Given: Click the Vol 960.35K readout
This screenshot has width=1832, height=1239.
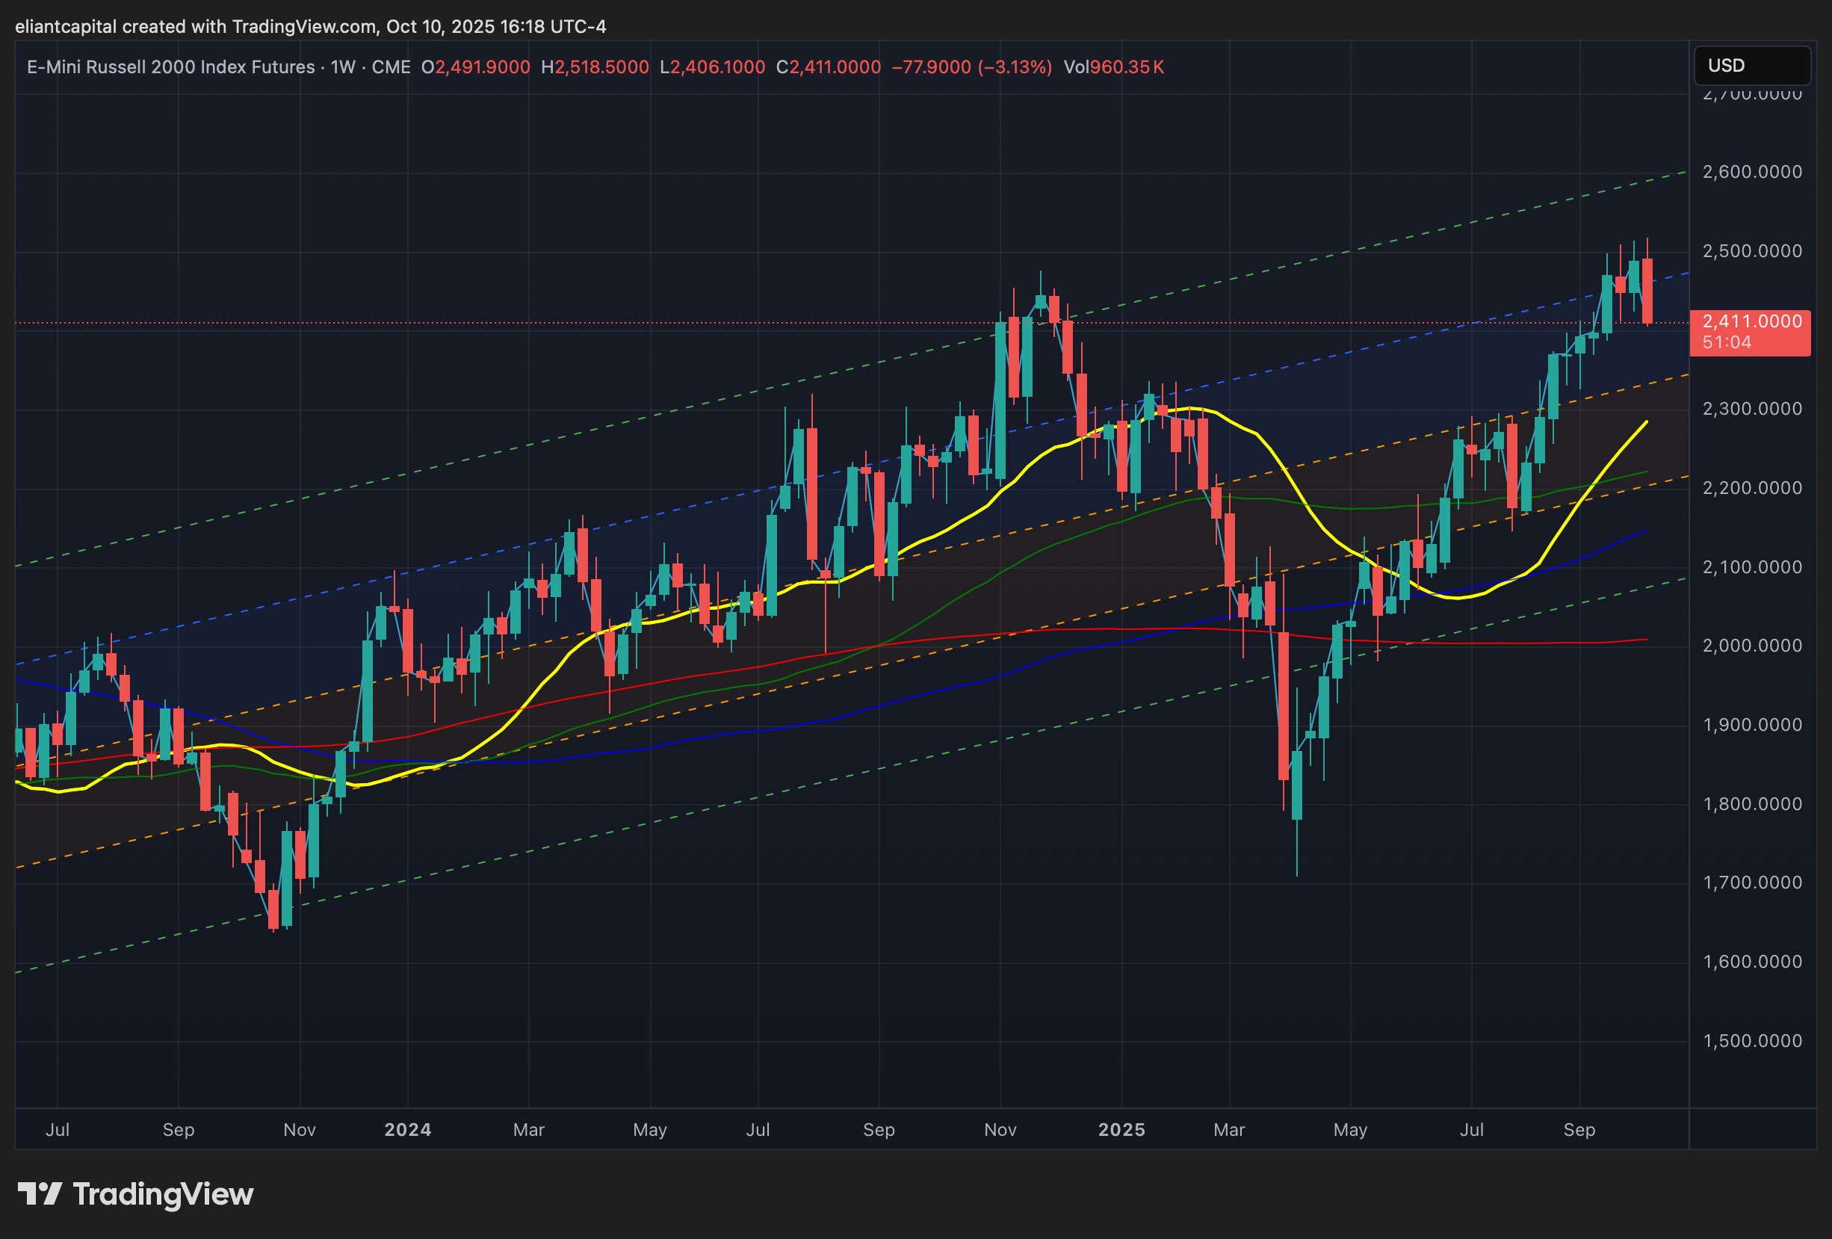Looking at the screenshot, I should point(1113,67).
